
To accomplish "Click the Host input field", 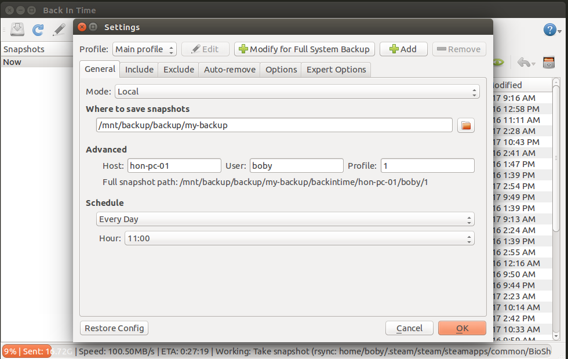I will click(174, 166).
